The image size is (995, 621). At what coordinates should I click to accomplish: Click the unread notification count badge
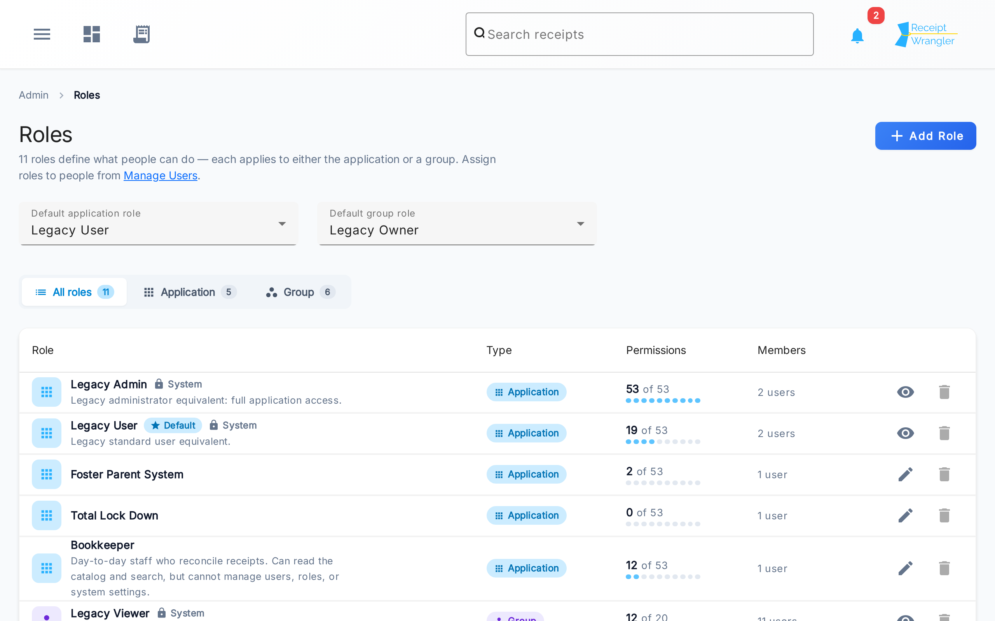click(x=876, y=16)
